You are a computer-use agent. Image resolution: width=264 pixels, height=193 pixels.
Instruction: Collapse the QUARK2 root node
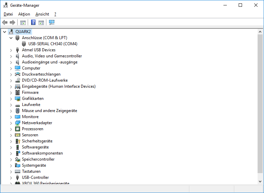pyautogui.click(x=4, y=32)
